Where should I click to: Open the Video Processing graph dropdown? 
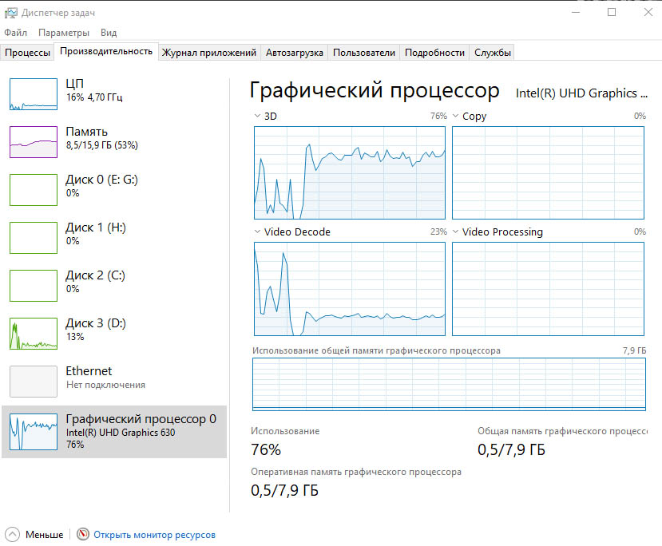pyautogui.click(x=456, y=232)
